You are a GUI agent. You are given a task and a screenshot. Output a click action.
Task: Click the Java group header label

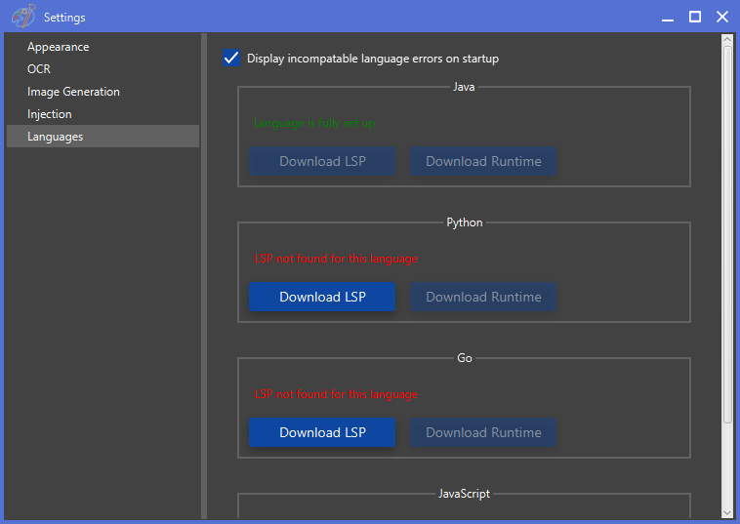point(464,87)
